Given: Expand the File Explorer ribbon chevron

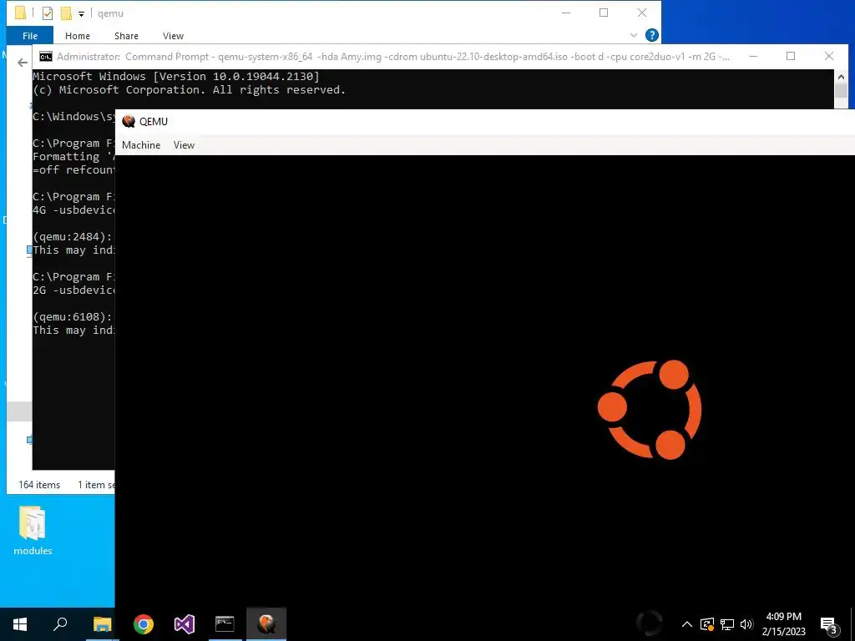Looking at the screenshot, I should [x=634, y=35].
